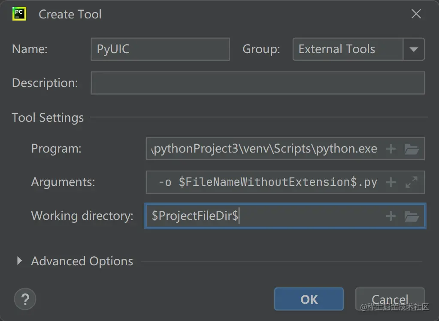Open the Group dropdown arrow
439x321 pixels.
pyautogui.click(x=414, y=49)
